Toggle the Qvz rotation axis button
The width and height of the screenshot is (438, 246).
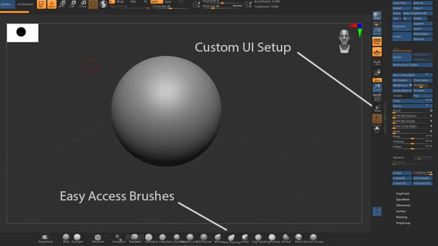click(377, 80)
